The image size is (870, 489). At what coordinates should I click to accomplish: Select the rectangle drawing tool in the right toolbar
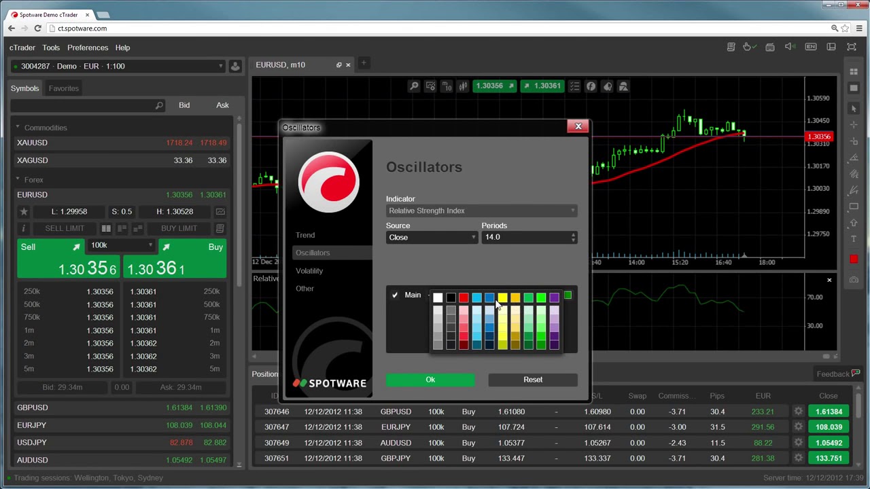tap(854, 206)
